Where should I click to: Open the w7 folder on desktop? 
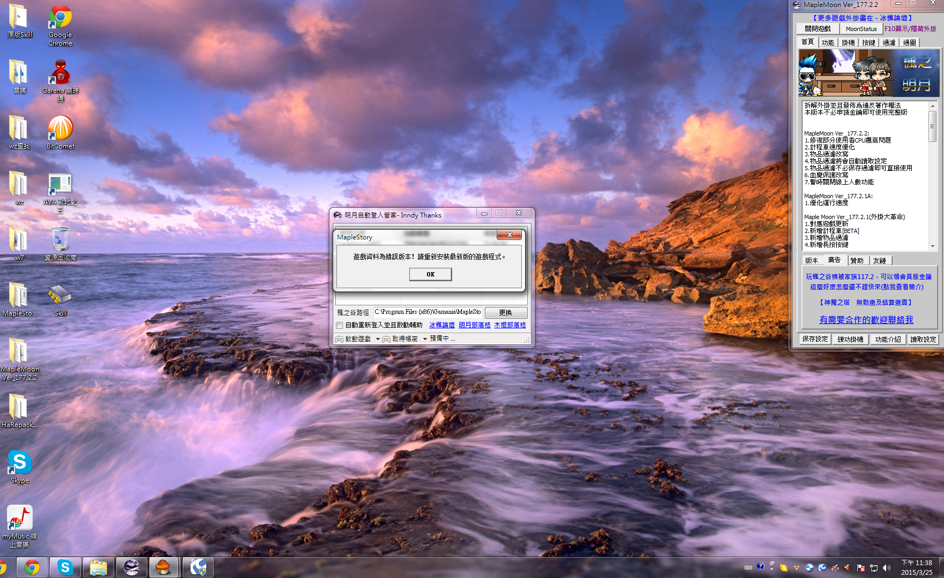click(20, 244)
